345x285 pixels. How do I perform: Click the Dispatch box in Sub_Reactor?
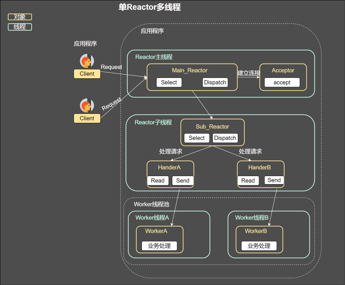click(x=225, y=138)
